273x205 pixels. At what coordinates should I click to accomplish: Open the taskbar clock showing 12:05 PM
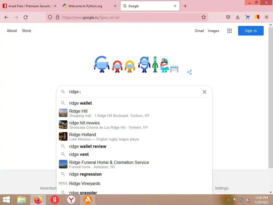click(262, 200)
